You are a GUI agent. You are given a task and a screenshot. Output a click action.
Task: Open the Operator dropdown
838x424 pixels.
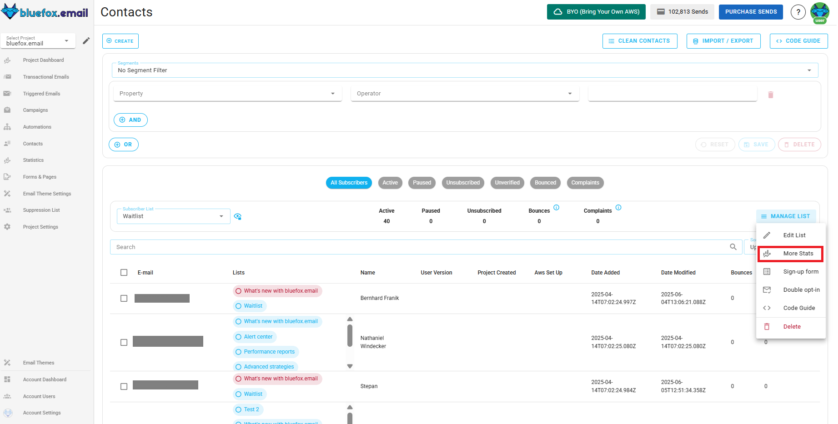pos(465,94)
